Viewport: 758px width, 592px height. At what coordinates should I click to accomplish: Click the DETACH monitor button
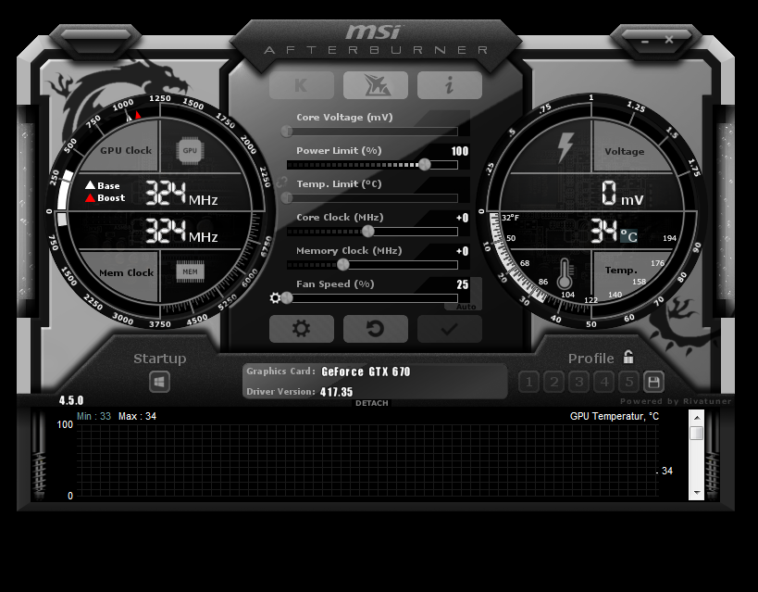point(372,403)
